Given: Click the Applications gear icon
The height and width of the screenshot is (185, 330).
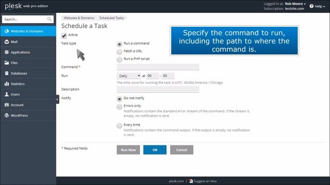Looking at the screenshot, I should tap(7, 52).
